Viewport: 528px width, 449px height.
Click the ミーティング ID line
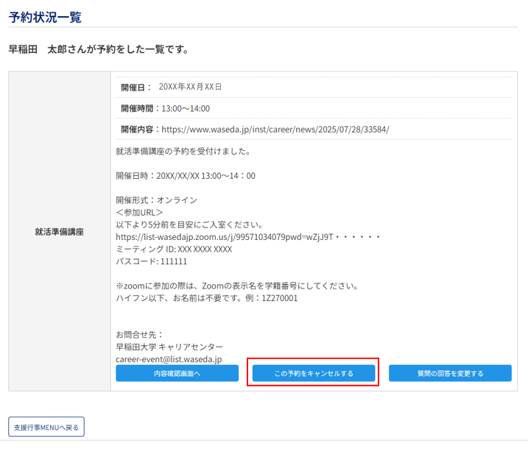click(x=173, y=249)
